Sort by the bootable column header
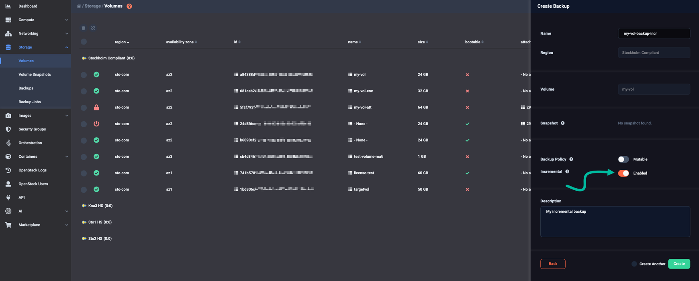Screen dimensions: 699x281 click(474, 42)
